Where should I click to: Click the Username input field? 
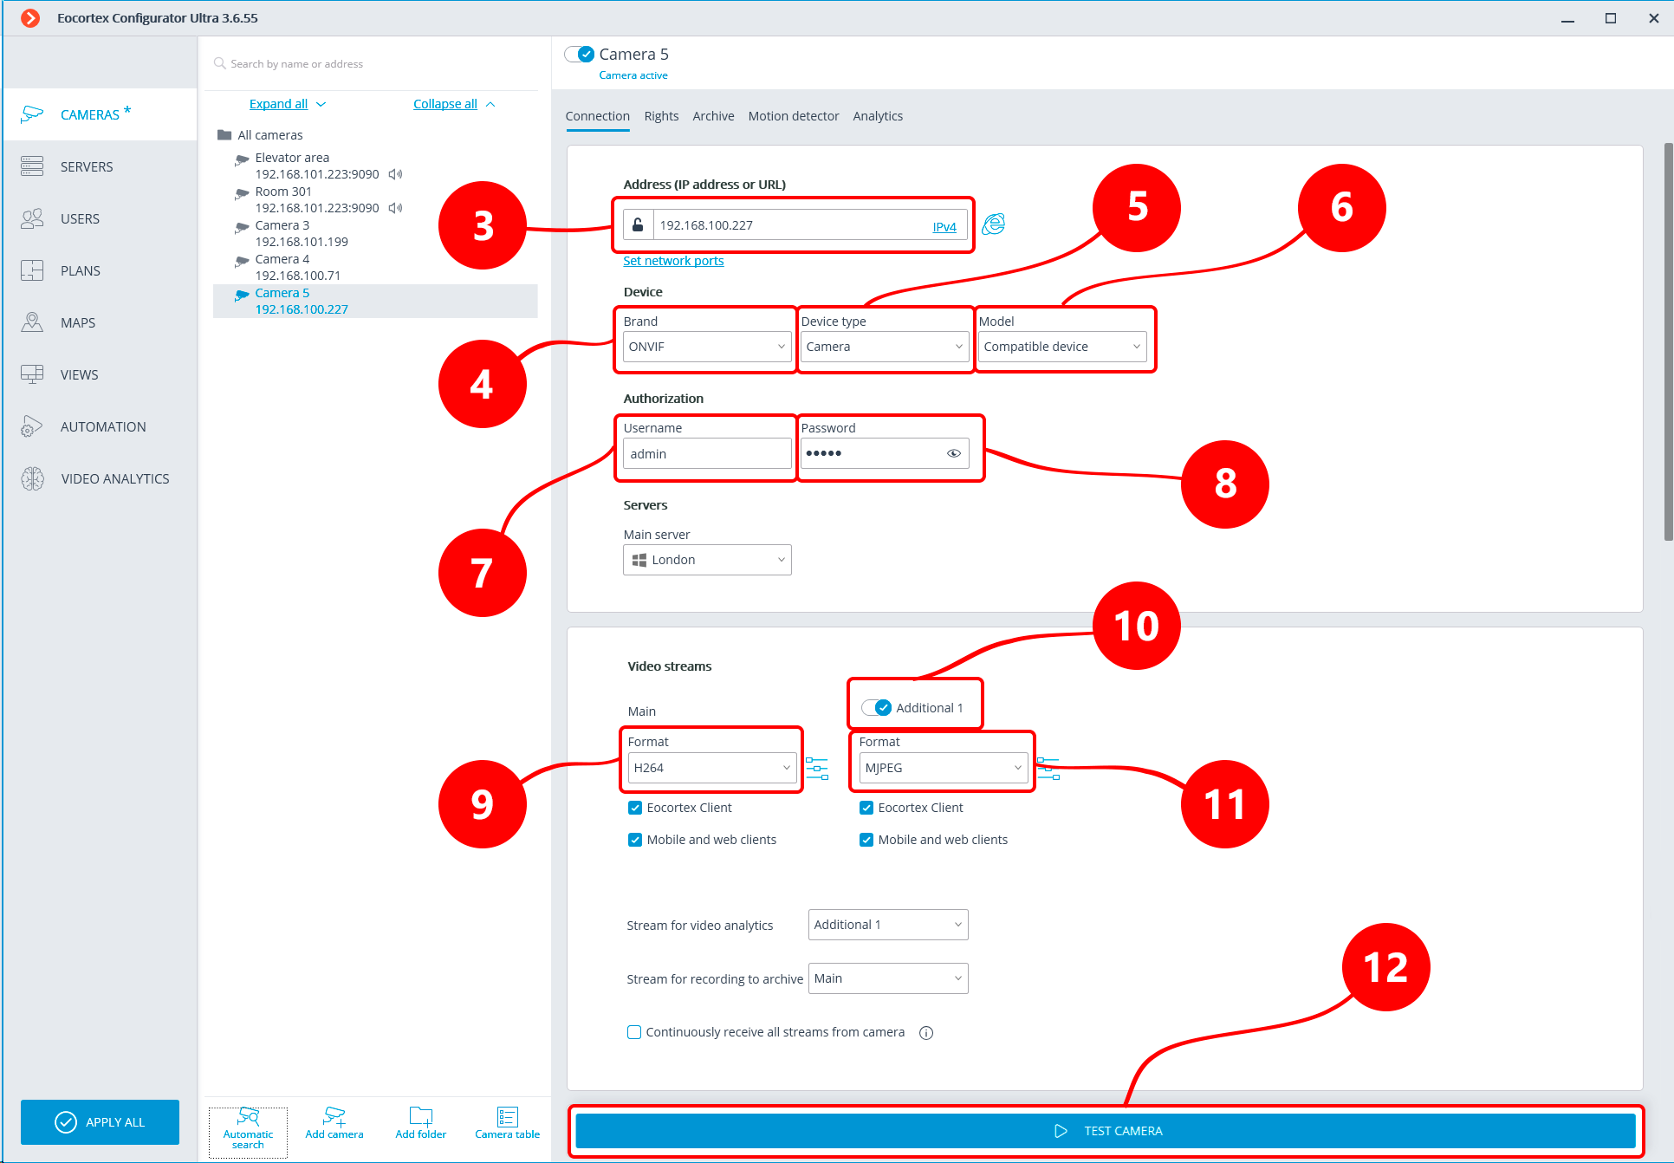[x=707, y=453]
